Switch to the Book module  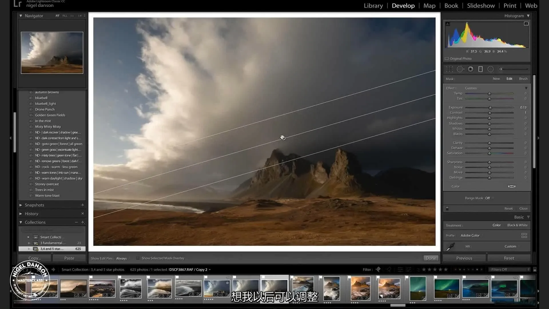(x=451, y=6)
